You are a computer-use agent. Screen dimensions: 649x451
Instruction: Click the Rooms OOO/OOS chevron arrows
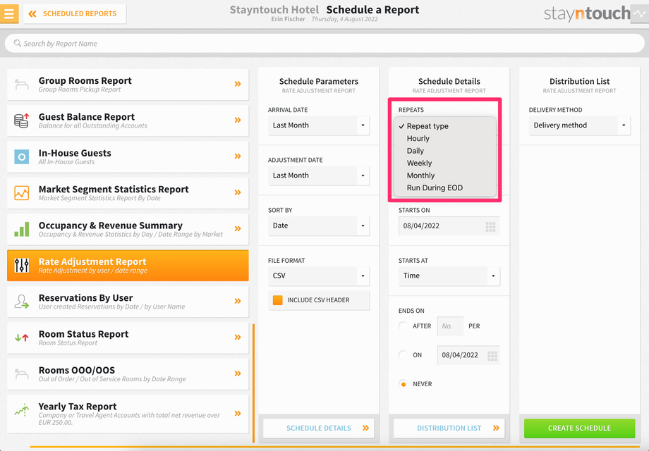click(238, 373)
